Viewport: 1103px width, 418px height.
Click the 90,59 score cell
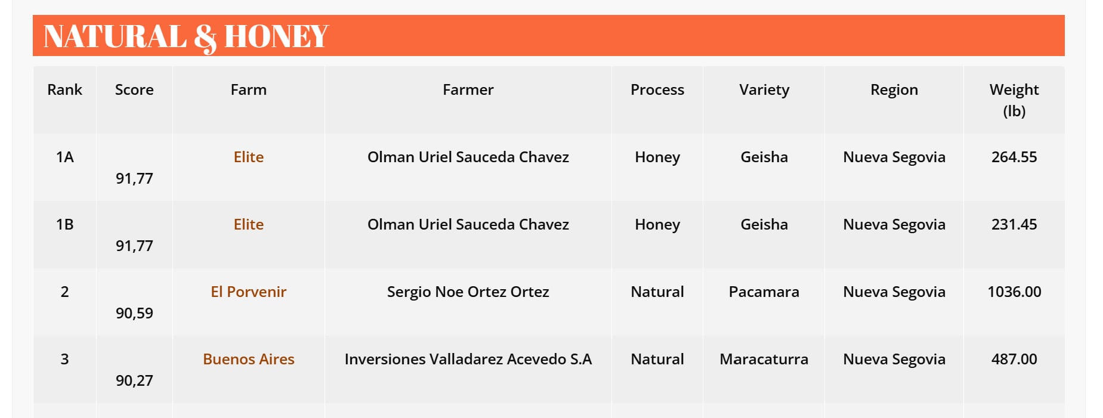[134, 313]
